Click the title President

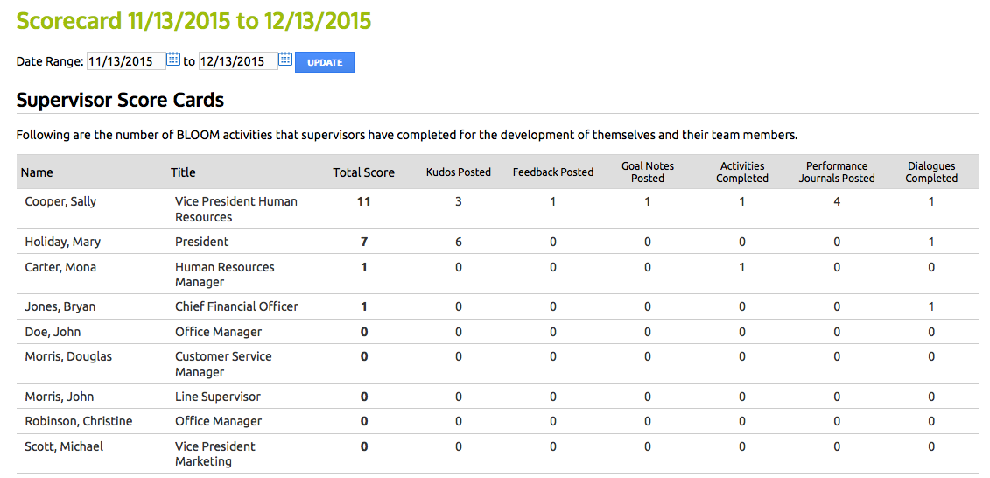201,242
